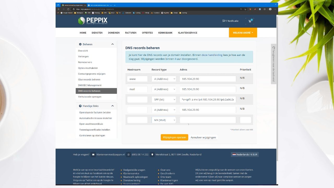Open the Over ons footer link
This screenshot has width=334, height=188.
pyautogui.click(x=165, y=170)
